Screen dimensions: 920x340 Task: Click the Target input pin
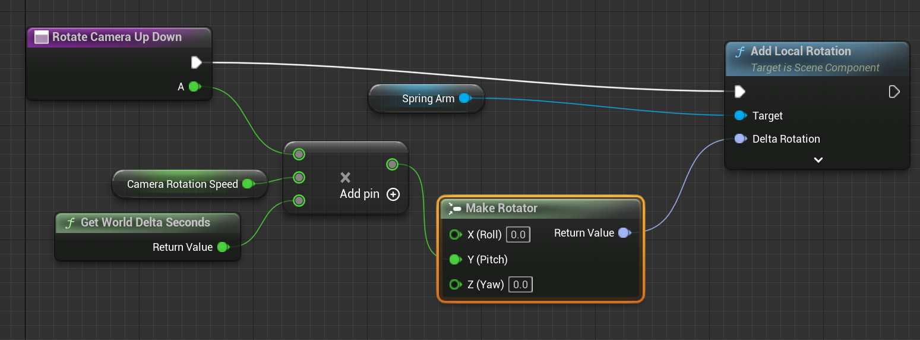(740, 115)
